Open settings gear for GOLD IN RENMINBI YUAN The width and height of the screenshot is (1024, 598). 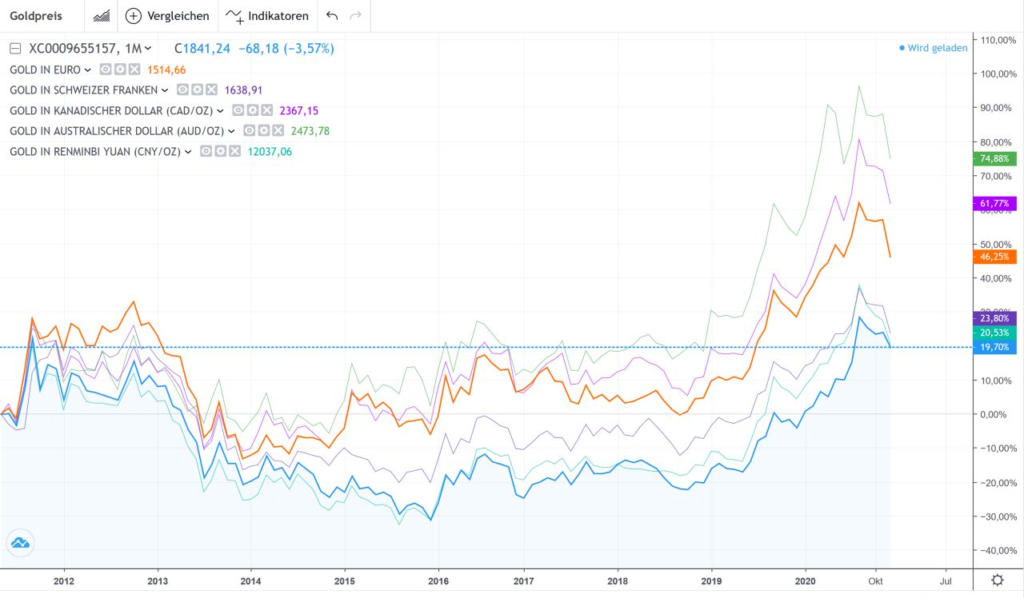point(221,150)
